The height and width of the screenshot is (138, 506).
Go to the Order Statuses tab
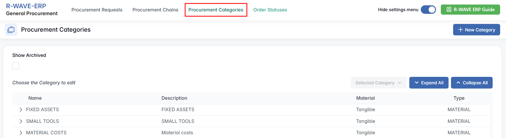270,10
